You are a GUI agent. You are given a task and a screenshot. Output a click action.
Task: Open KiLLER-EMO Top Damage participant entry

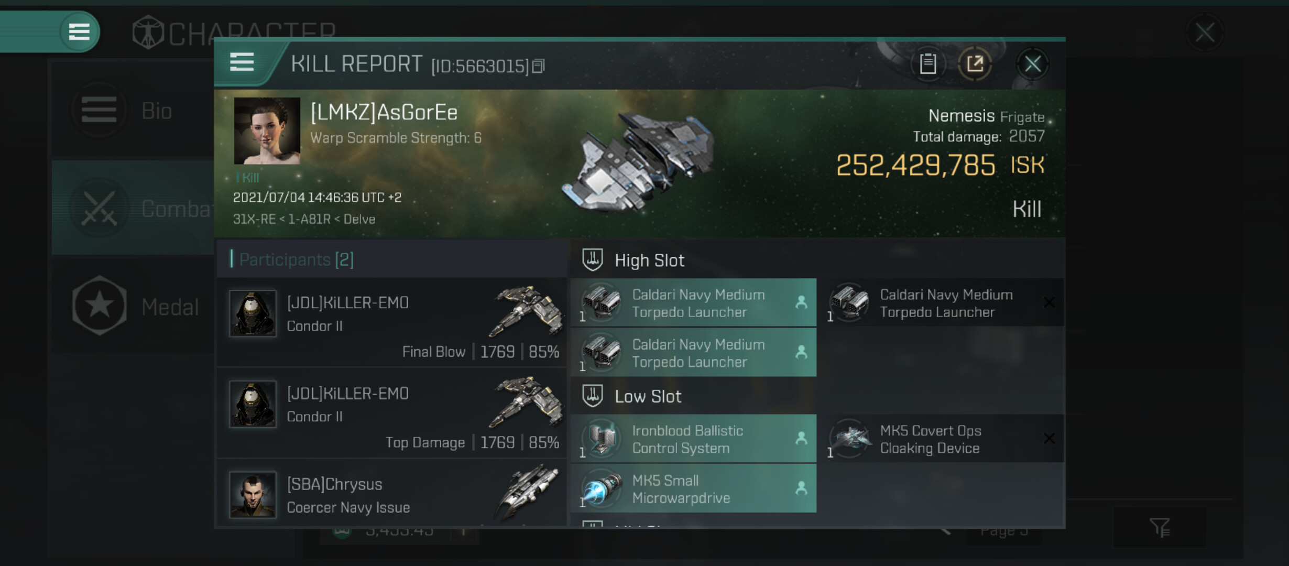pyautogui.click(x=392, y=413)
